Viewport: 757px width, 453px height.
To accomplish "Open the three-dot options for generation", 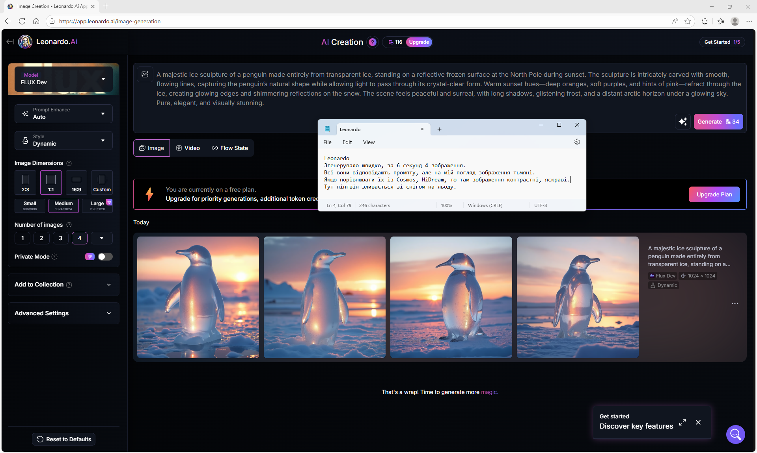I will tap(735, 303).
